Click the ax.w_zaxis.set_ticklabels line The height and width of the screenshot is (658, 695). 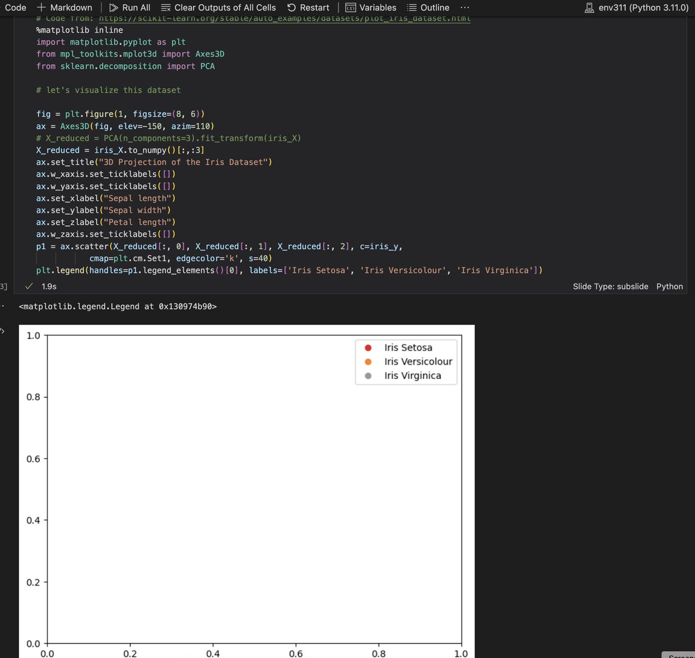tap(106, 234)
